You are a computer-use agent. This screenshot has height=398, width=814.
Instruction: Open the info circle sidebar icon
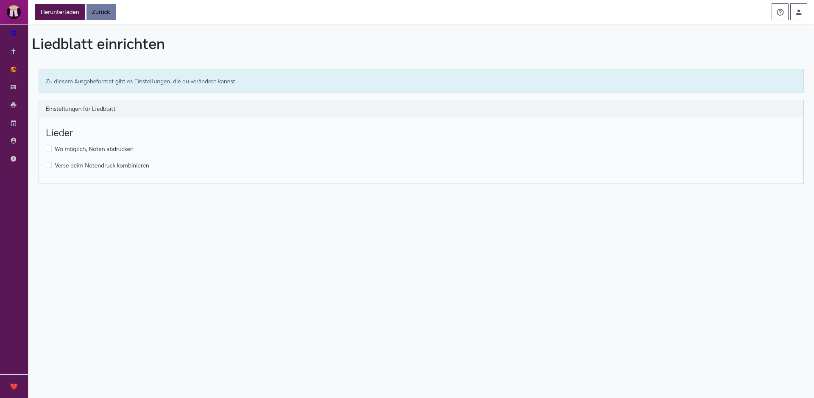pos(14,159)
